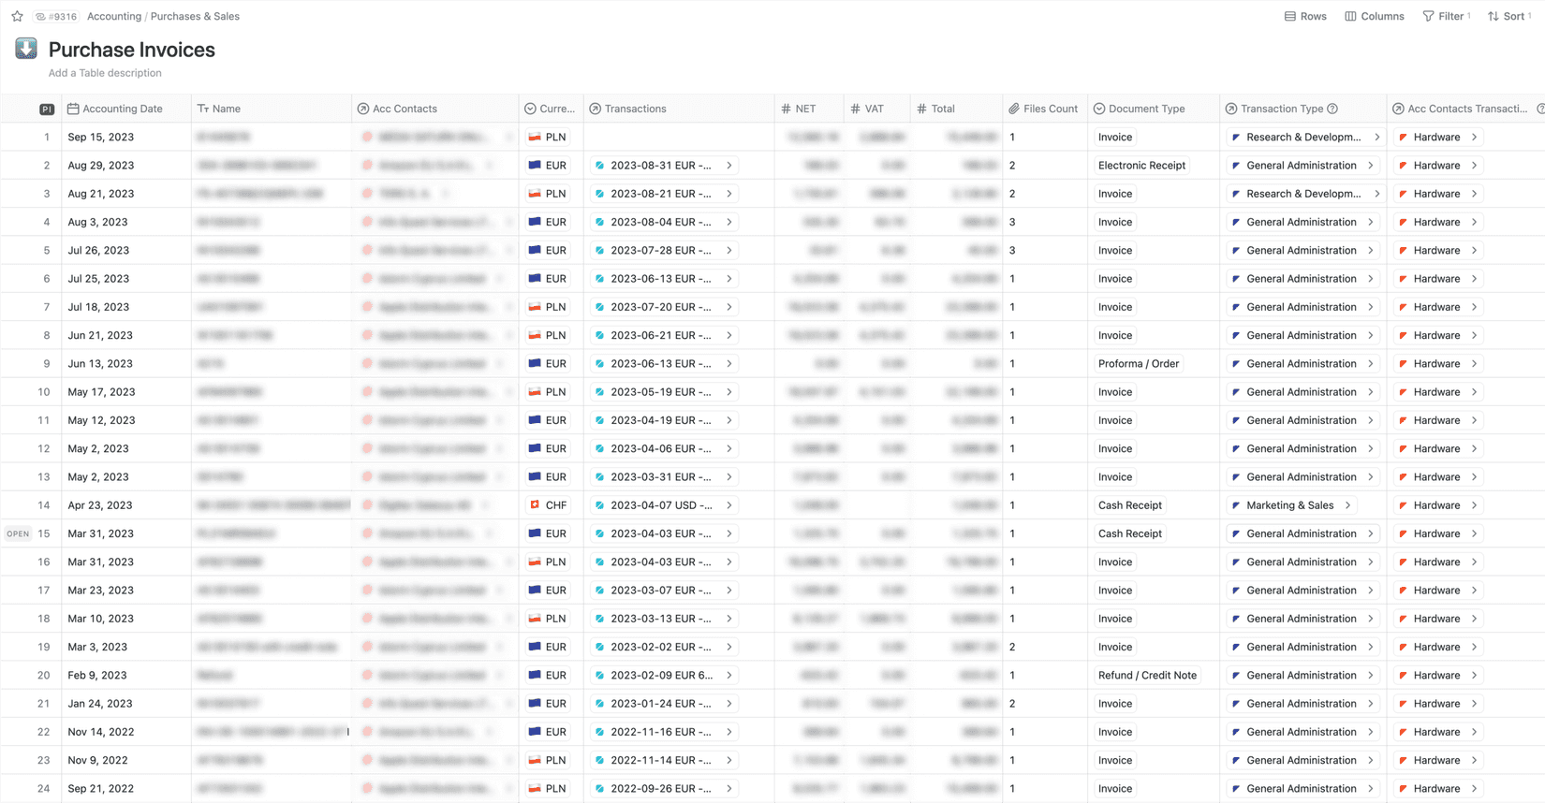Click the Purchase Invoices table icon
Image resolution: width=1545 pixels, height=803 pixels.
26,49
